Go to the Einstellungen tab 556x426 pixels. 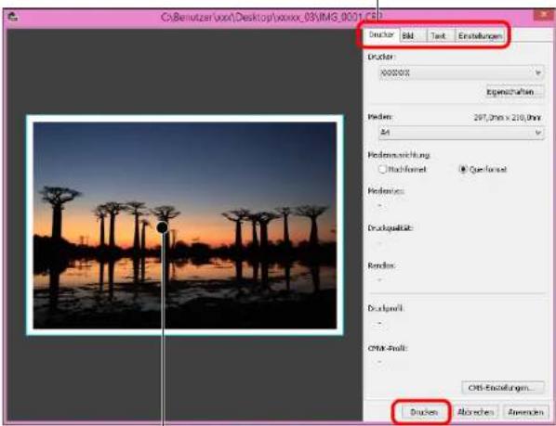480,36
